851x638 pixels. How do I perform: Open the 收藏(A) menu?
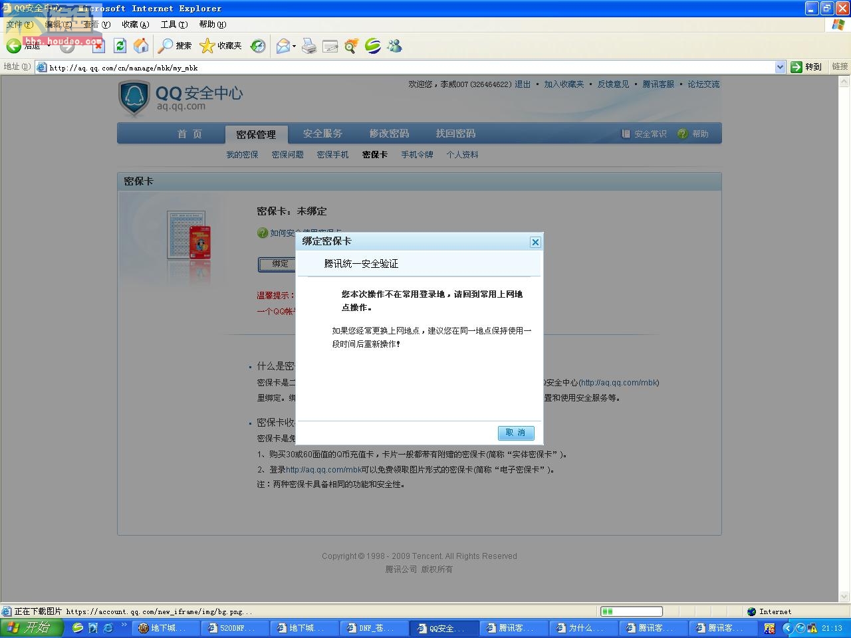pos(136,25)
